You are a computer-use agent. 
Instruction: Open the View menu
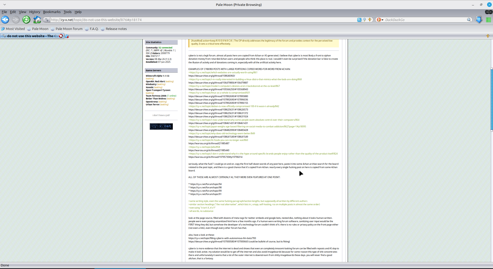[x=23, y=12]
